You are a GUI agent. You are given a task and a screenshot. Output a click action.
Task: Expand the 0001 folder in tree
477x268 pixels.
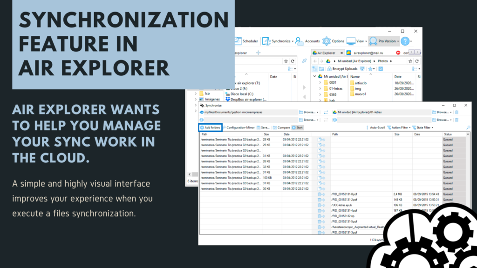point(320,83)
